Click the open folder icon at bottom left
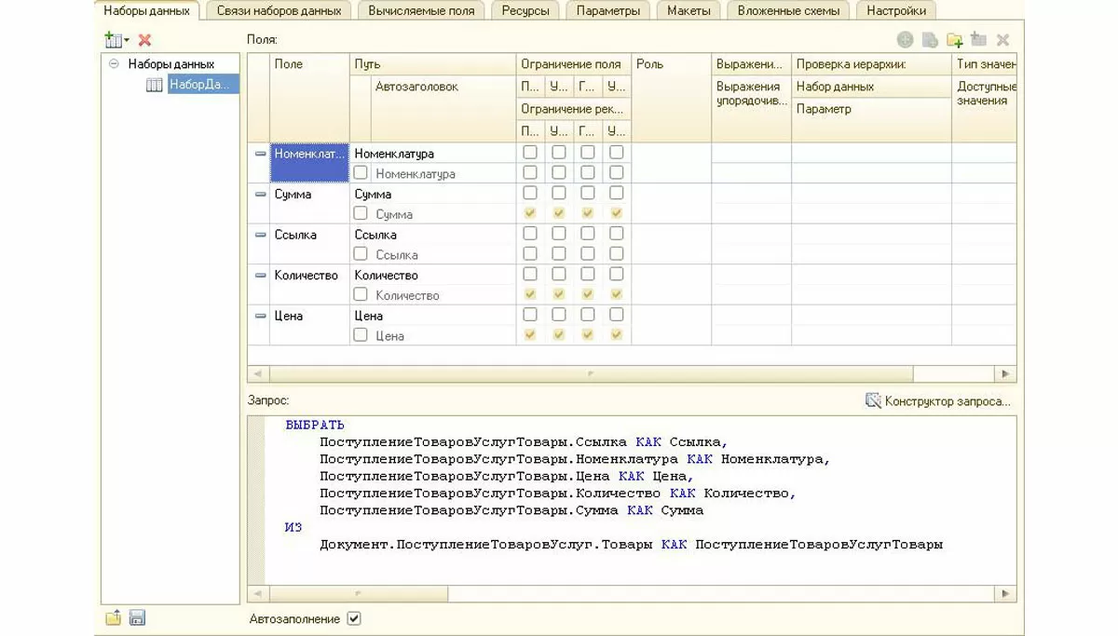Screen dimensions: 1118x636 (114, 617)
